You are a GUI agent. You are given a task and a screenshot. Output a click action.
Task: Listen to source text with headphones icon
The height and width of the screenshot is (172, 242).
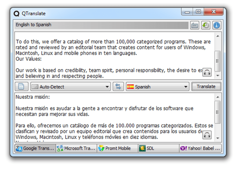(207, 72)
